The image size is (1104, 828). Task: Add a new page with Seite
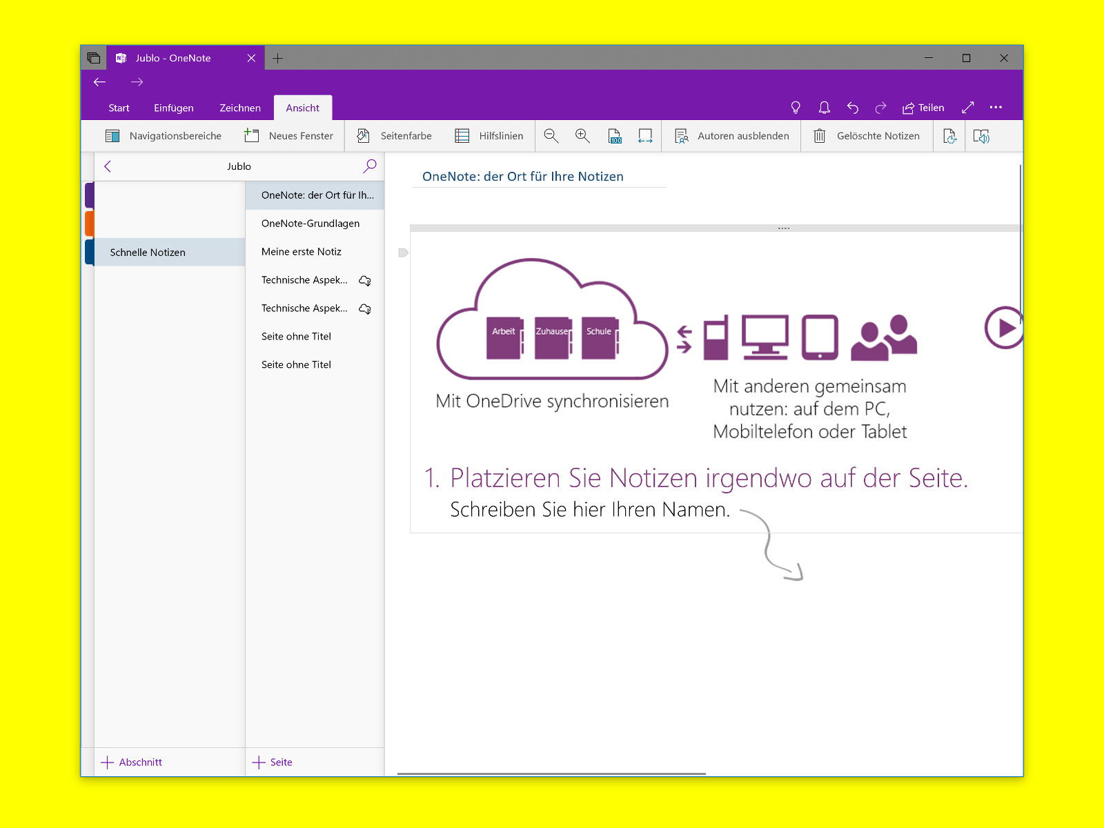[x=273, y=762]
